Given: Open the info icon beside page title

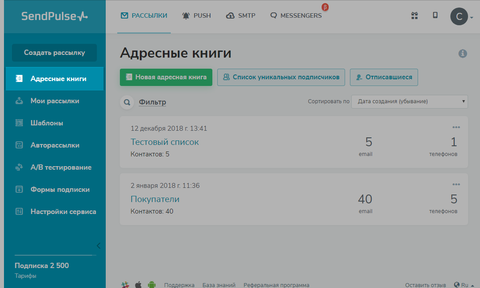Looking at the screenshot, I should 463,54.
